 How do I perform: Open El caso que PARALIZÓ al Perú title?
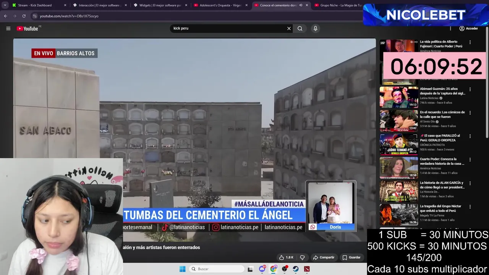click(x=440, y=138)
